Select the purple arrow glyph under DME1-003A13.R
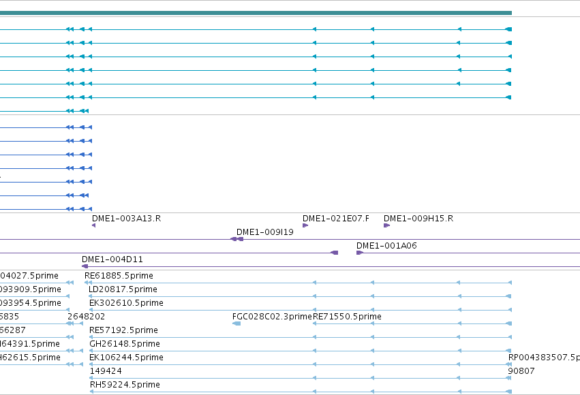 click(93, 225)
